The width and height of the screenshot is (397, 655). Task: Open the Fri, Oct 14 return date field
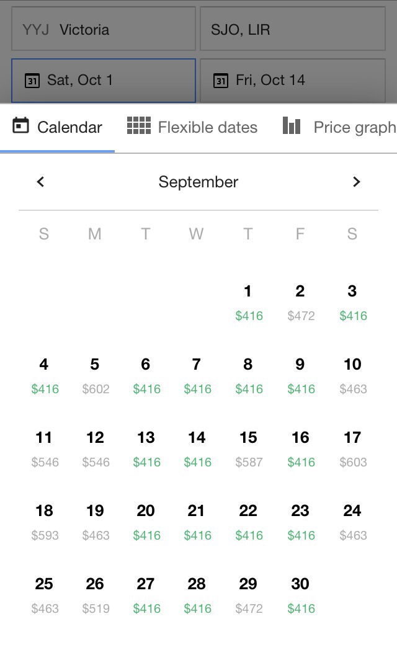pos(292,80)
